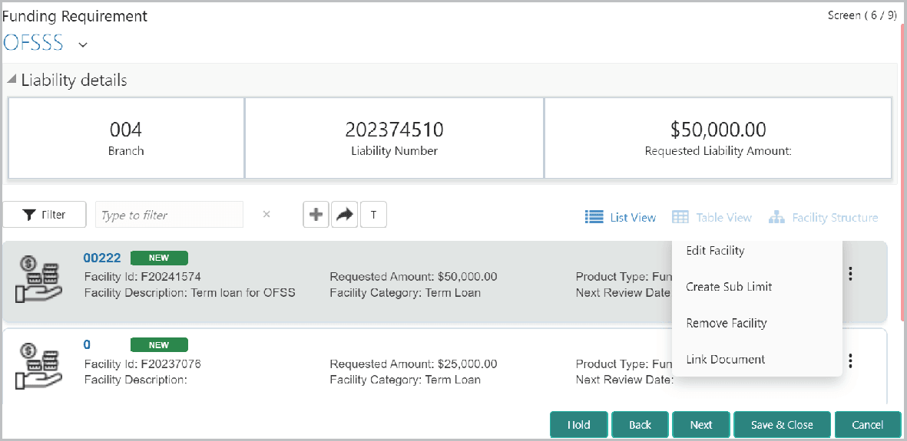907x441 pixels.
Task: Open facility 00222 link
Action: pos(102,258)
